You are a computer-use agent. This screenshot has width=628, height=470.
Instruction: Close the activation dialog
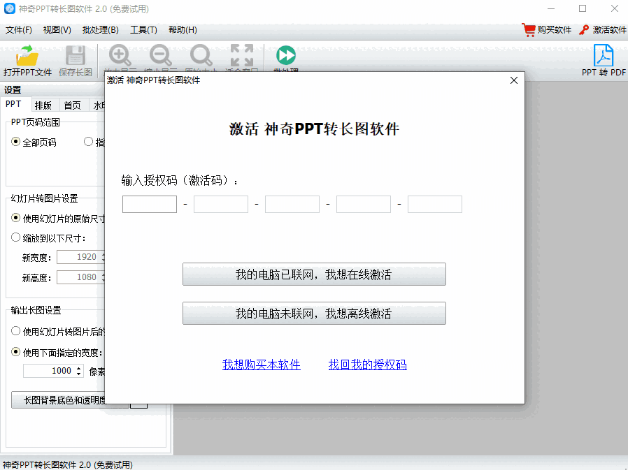[514, 80]
